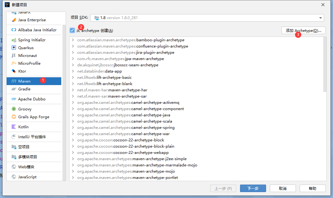Expand camel-archetype-activemq node

pos(73,102)
